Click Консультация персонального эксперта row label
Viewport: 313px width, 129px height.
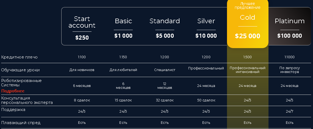(27, 100)
